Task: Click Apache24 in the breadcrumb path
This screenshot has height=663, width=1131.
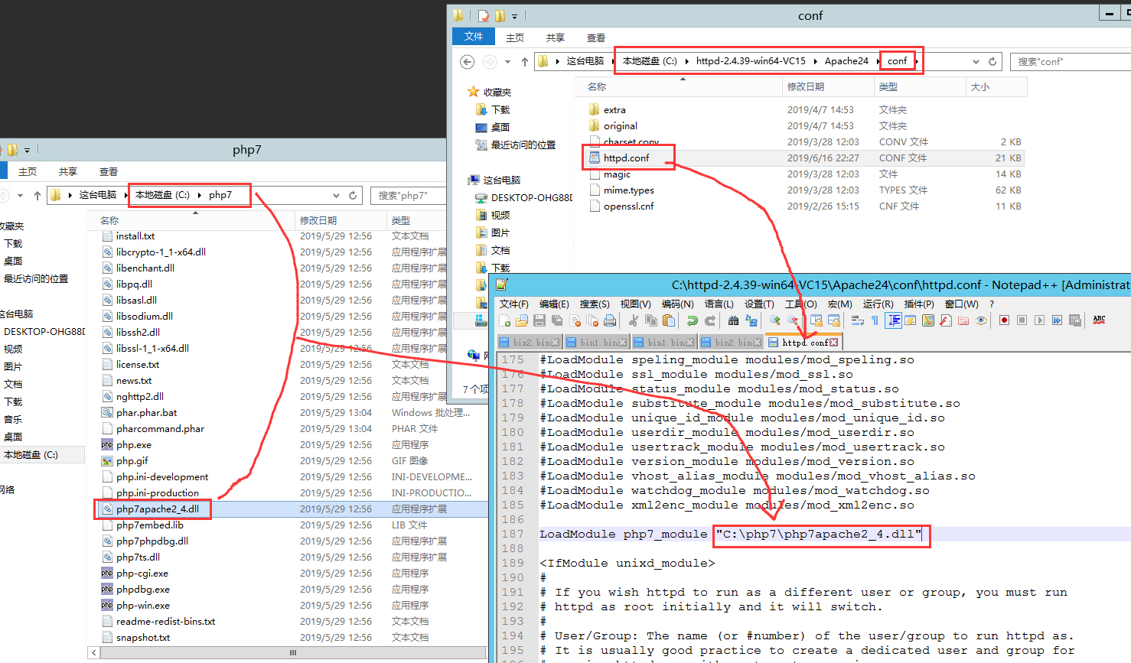Action: click(846, 61)
